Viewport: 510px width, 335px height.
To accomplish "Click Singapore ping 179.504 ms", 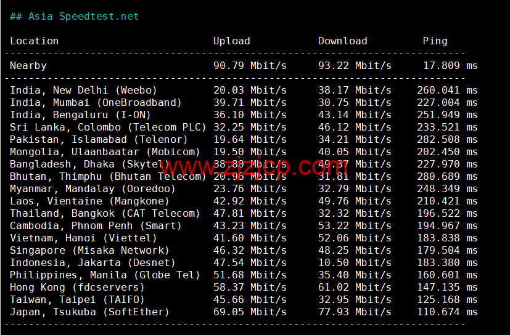I will (x=447, y=251).
